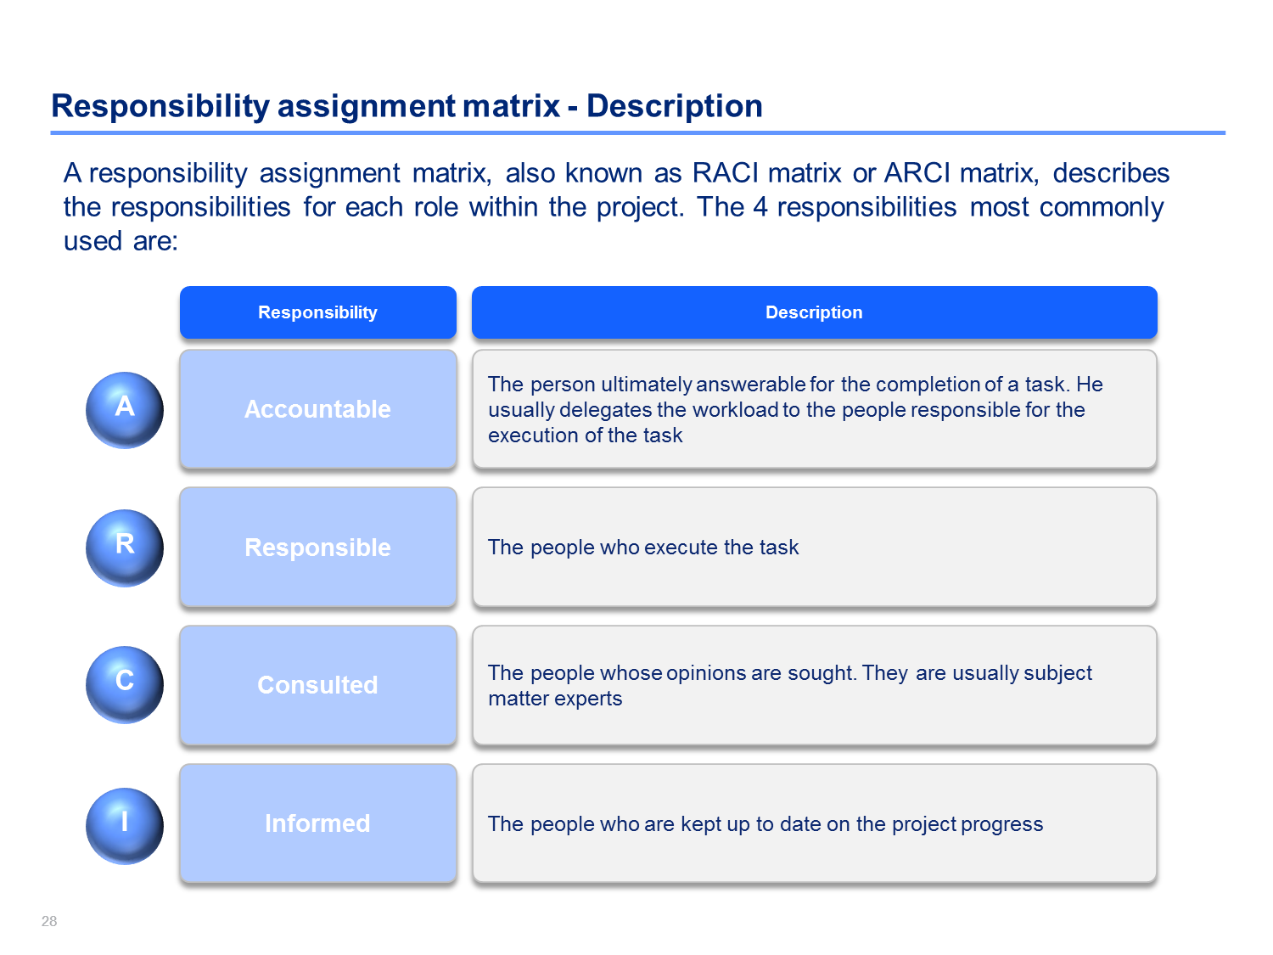Select 'The people who execute the task' box
1273x955 pixels.
pyautogui.click(x=815, y=548)
